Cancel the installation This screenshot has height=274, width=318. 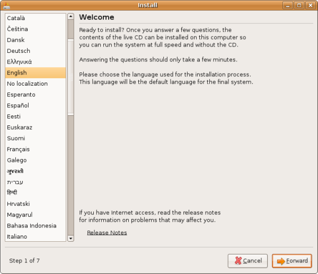[248, 261]
